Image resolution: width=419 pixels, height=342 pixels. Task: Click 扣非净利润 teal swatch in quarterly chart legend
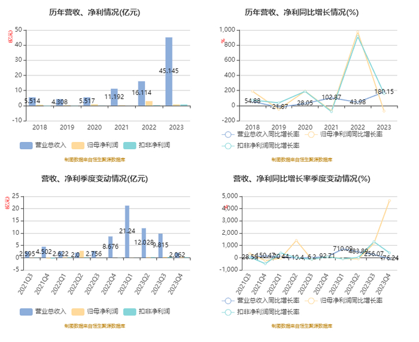(x=130, y=312)
